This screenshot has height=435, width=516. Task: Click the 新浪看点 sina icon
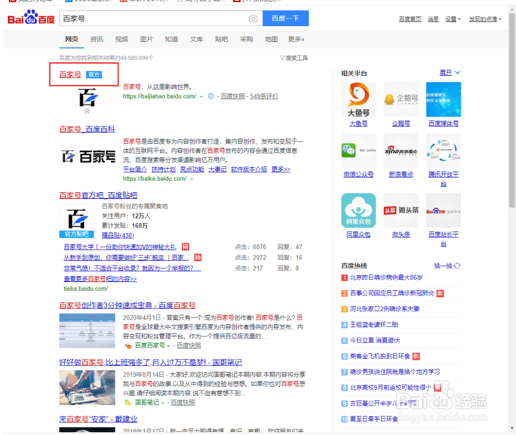click(x=401, y=150)
